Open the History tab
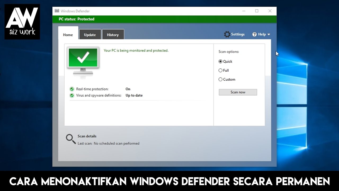Image resolution: width=339 pixels, height=191 pixels. point(113,34)
